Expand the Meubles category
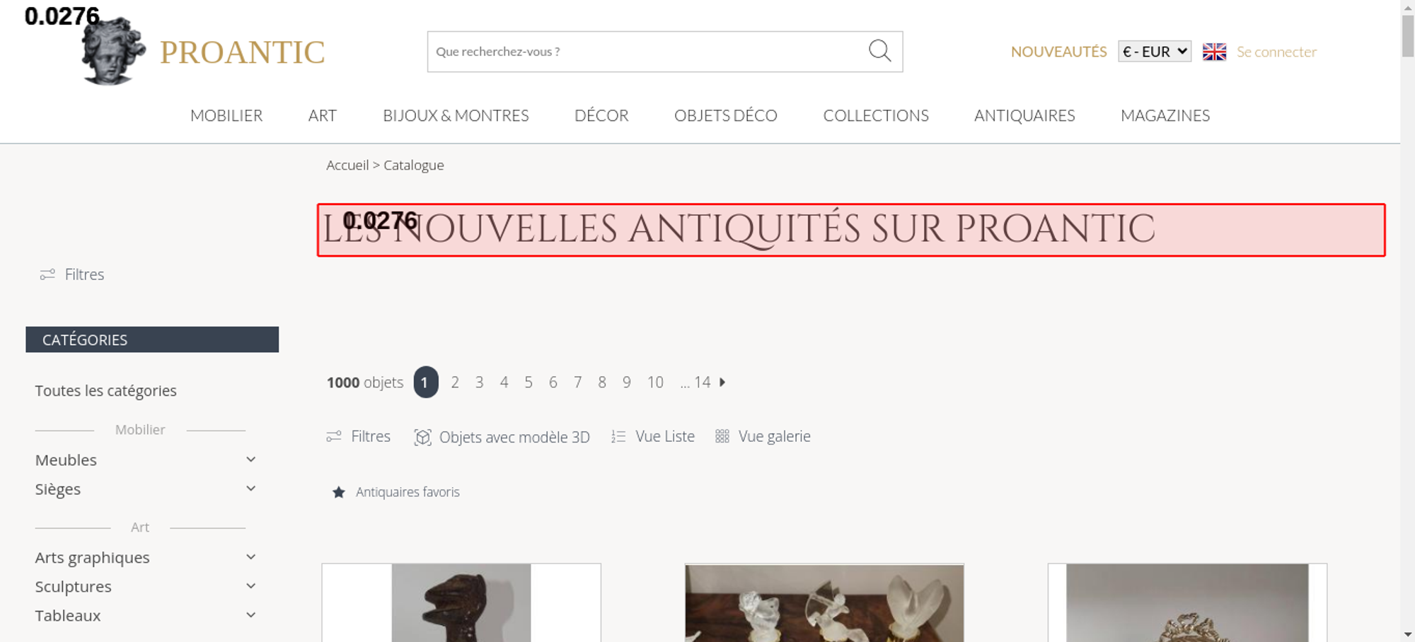This screenshot has height=642, width=1415. coord(250,460)
